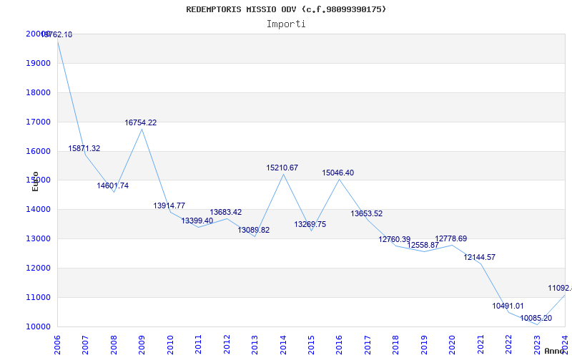Click the 2022 x-axis year label
The height and width of the screenshot is (358, 572).
pyautogui.click(x=509, y=345)
